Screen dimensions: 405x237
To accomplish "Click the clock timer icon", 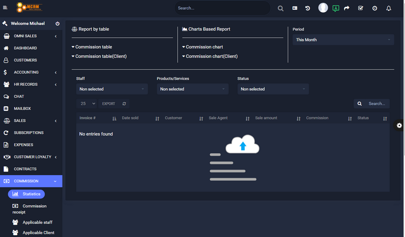I will (x=375, y=8).
